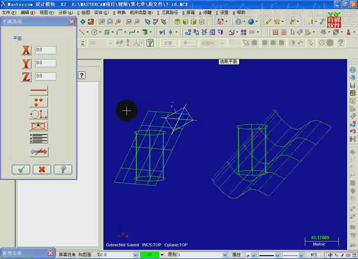Viewport: 358px width, 259px height.
Task: Click the red Z axis plane button
Action: pyautogui.click(x=26, y=77)
